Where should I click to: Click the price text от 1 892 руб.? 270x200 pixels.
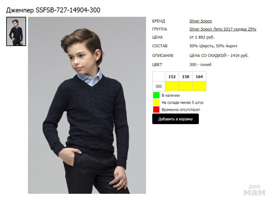[x=202, y=37]
